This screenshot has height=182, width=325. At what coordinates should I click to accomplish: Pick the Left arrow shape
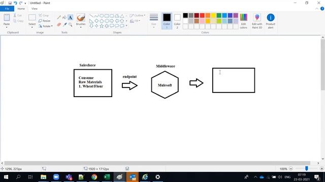click(x=117, y=21)
